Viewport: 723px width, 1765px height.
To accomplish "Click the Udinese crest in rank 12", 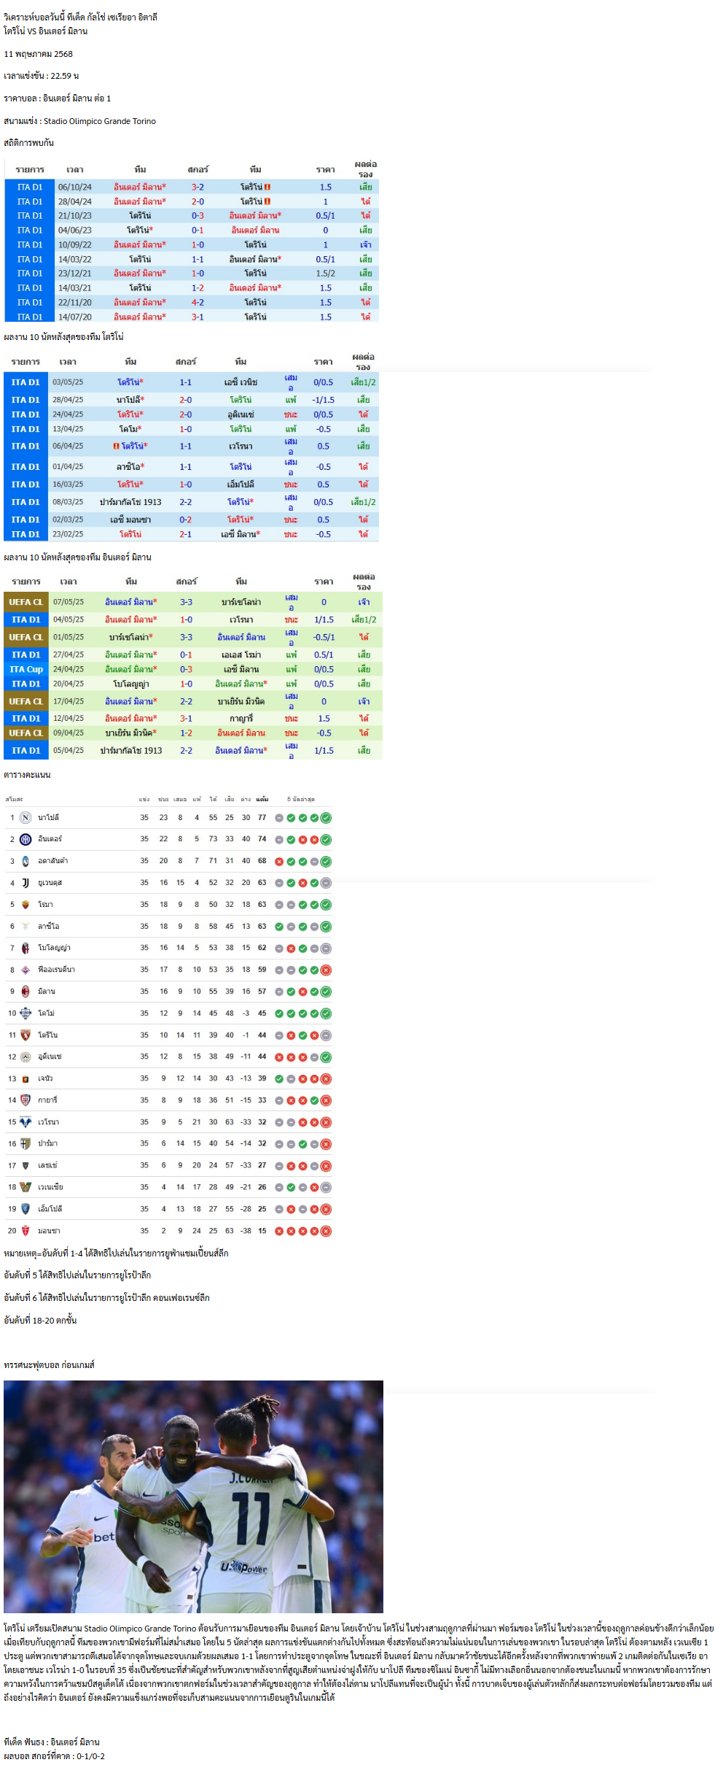I will (x=26, y=1057).
